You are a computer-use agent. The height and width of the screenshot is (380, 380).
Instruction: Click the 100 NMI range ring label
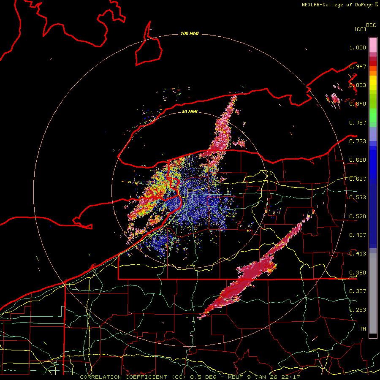[x=190, y=33]
